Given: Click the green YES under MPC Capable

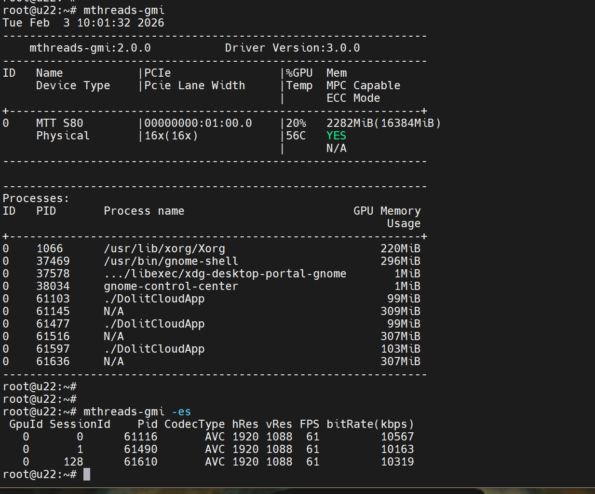Looking at the screenshot, I should pyautogui.click(x=336, y=136).
